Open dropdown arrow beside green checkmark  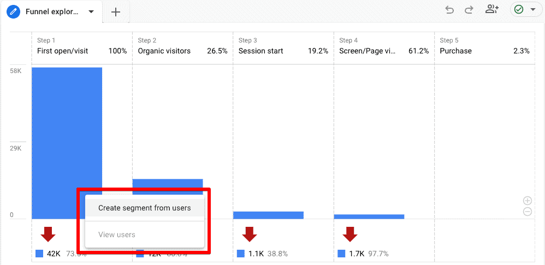click(x=532, y=10)
